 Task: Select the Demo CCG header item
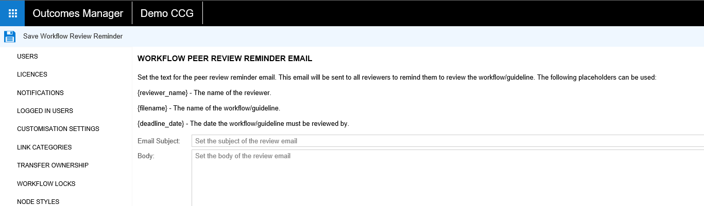pos(167,13)
